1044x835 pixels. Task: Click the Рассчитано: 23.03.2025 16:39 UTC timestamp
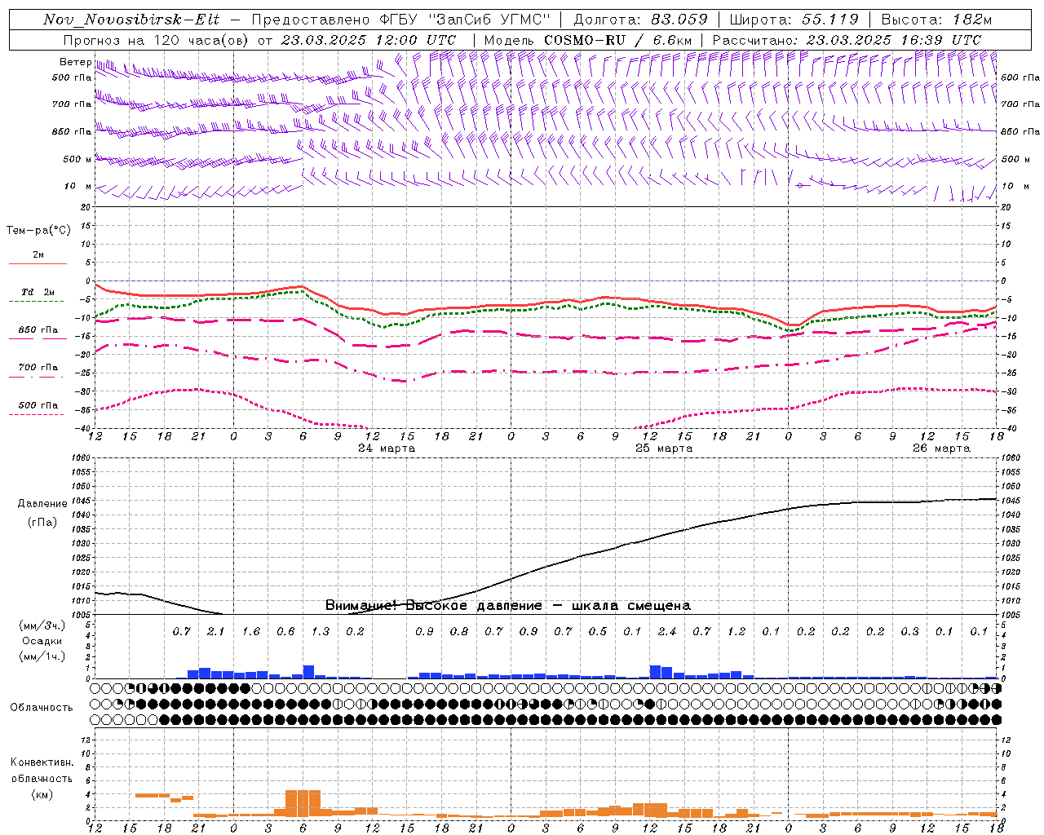coord(847,40)
